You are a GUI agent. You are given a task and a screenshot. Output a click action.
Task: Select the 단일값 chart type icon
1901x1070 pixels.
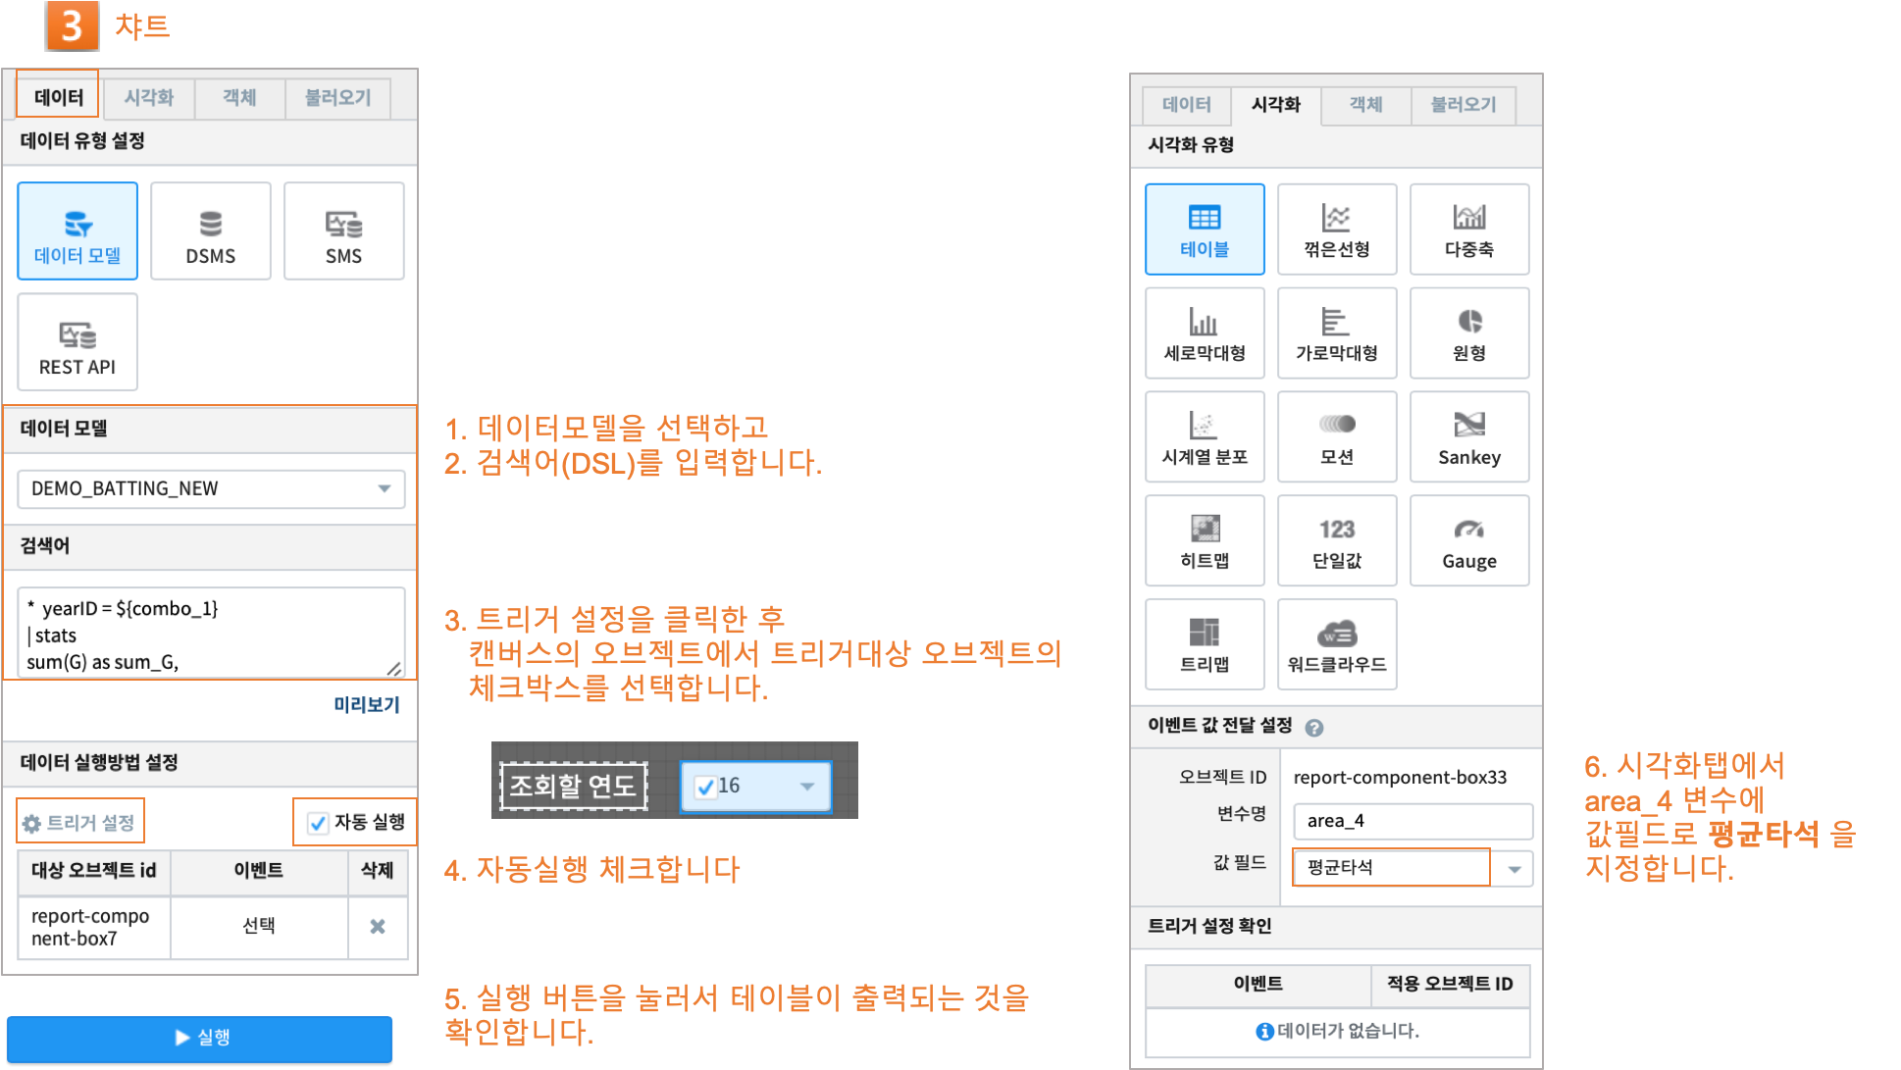pos(1336,542)
